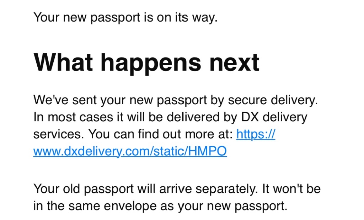Click the phrase "It won't be"

tap(291, 189)
